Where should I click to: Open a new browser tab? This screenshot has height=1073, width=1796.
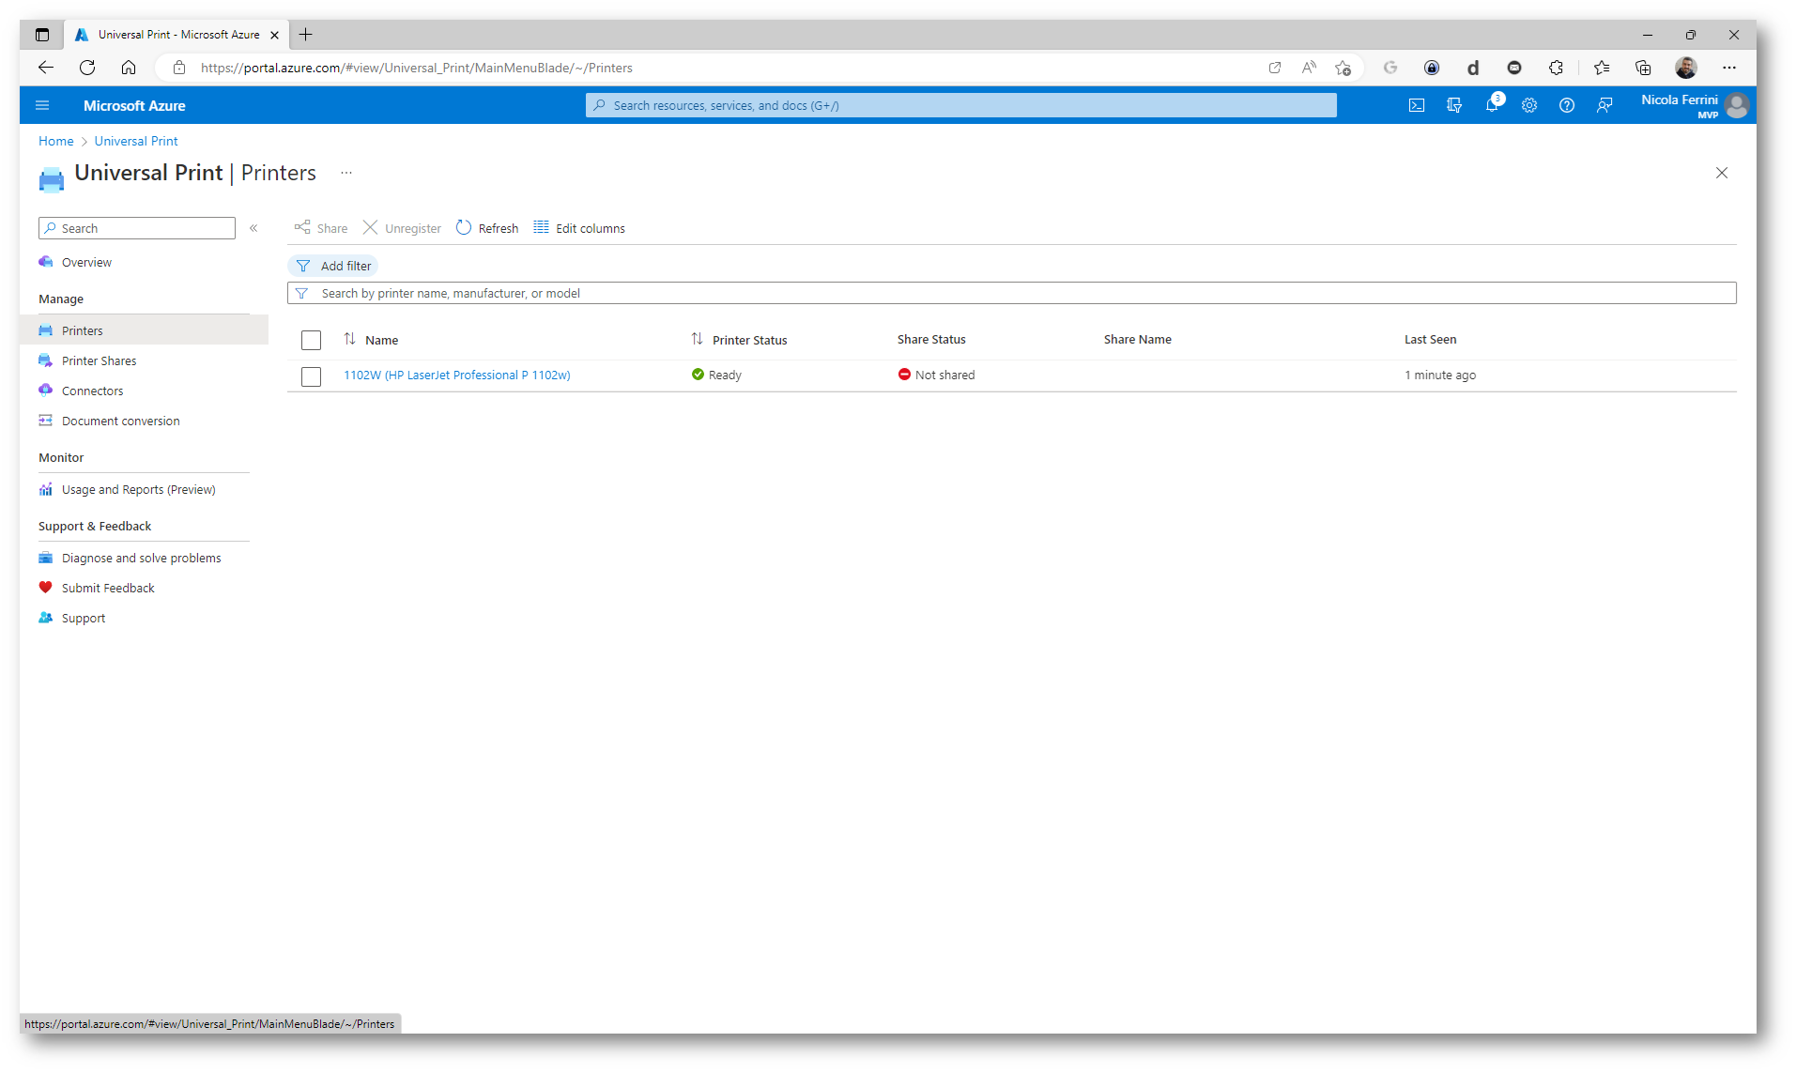coord(305,35)
